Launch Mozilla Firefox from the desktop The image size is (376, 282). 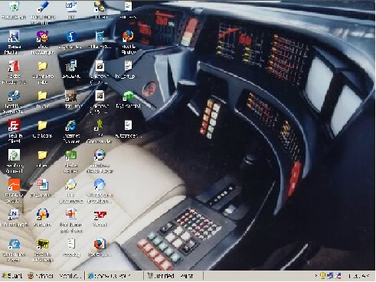pos(128,36)
